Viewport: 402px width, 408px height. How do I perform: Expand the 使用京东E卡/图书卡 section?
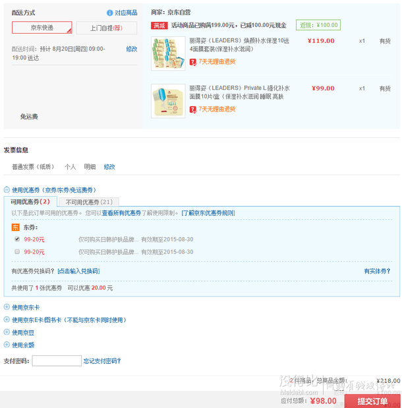click(7, 320)
